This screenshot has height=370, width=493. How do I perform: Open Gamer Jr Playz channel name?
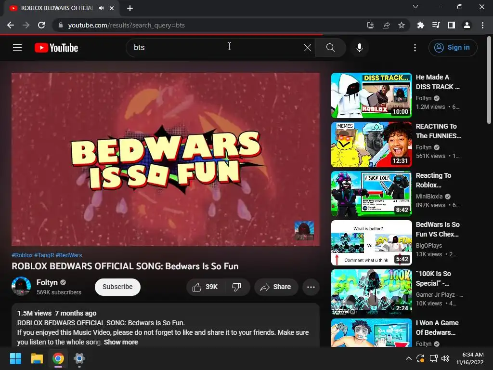[x=439, y=294]
